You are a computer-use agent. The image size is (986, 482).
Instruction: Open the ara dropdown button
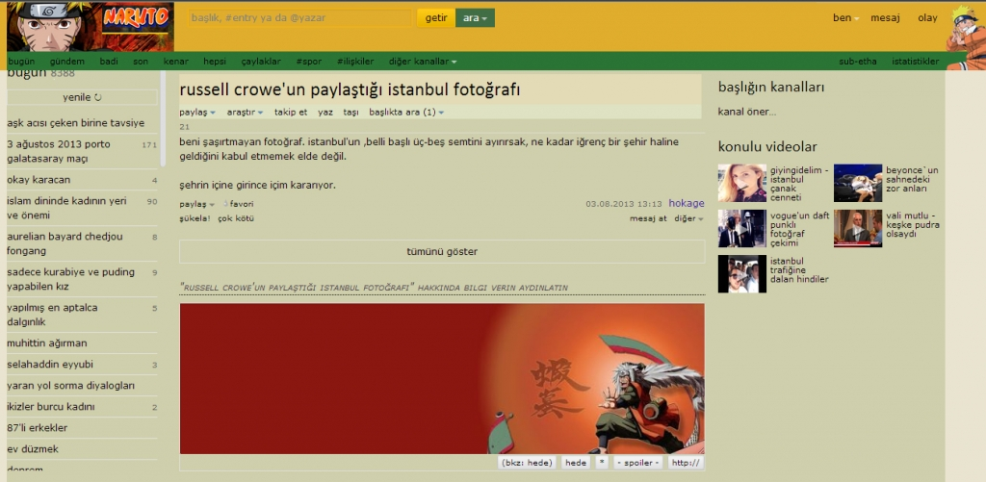click(475, 18)
